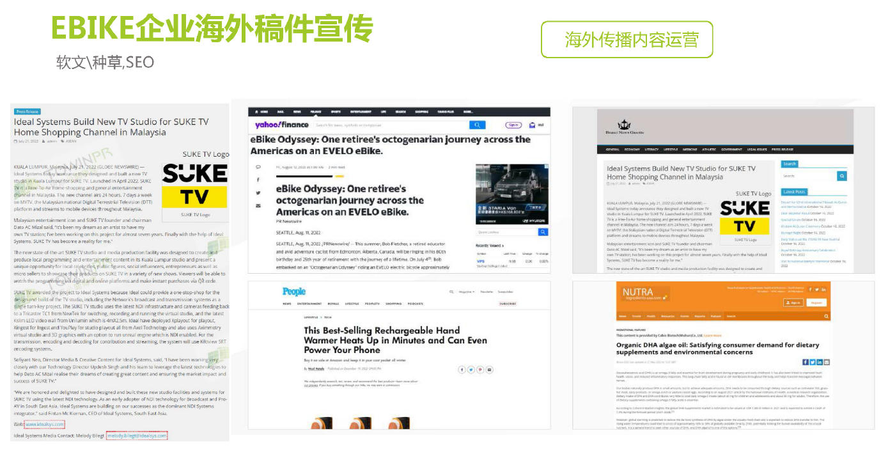Image resolution: width=881 pixels, height=449 pixels.
Task: Share Yahoo article via email envelope icon
Action: (x=258, y=206)
